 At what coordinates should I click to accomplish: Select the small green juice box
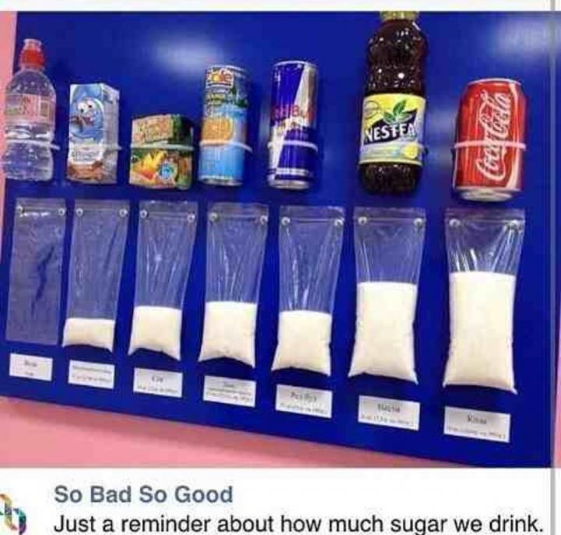pyautogui.click(x=161, y=152)
